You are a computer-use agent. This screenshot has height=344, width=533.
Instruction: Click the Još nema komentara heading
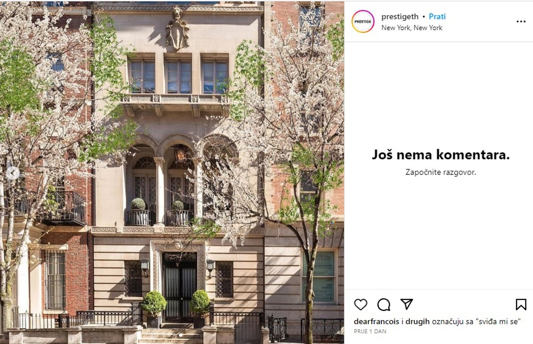(441, 155)
